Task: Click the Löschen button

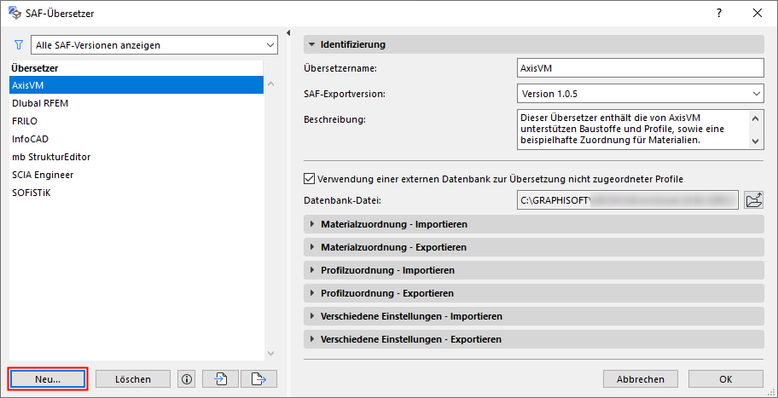Action: coord(133,379)
